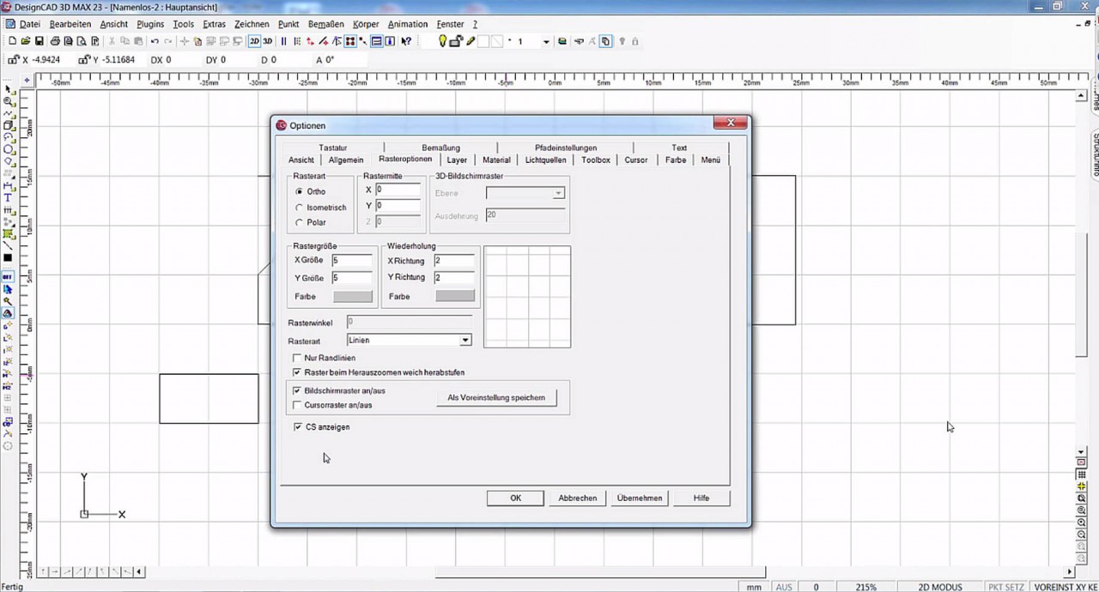
Task: Open the Rasterart Linien dropdown
Action: pyautogui.click(x=464, y=341)
